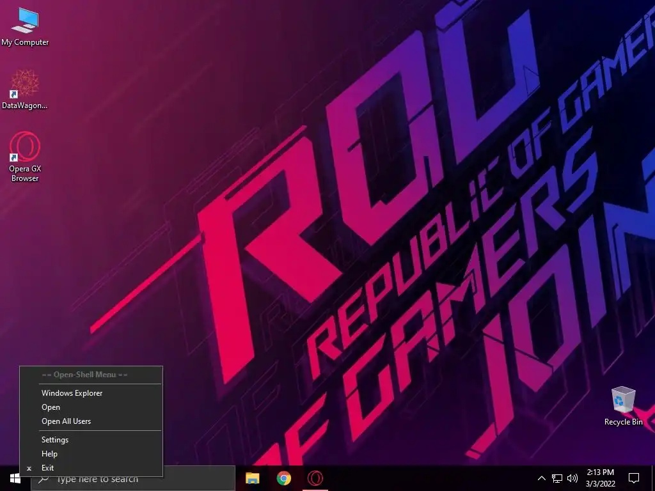Select the Recycle Bin desktop icon

point(623,406)
